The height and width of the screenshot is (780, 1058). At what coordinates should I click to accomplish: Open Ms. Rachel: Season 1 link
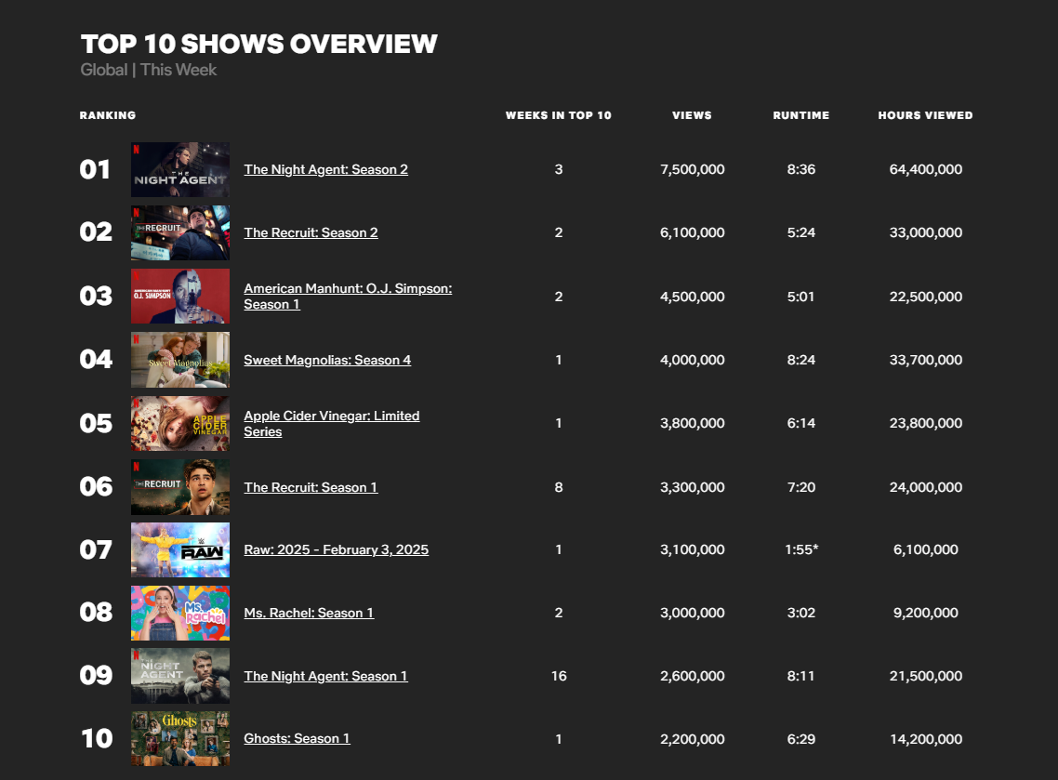(x=309, y=613)
